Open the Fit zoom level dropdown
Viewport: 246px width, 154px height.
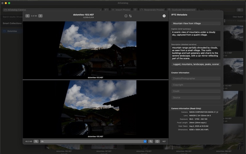point(93,141)
